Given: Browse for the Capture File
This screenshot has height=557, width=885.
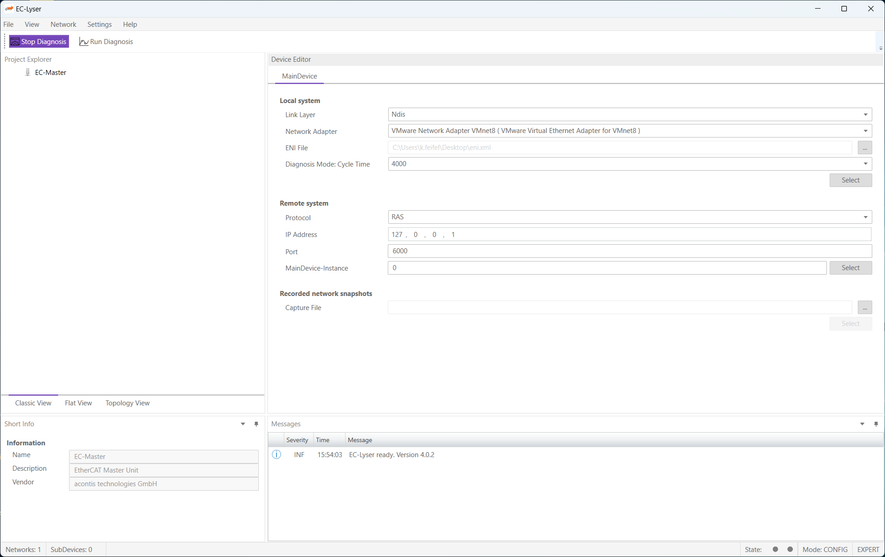Looking at the screenshot, I should pyautogui.click(x=865, y=308).
